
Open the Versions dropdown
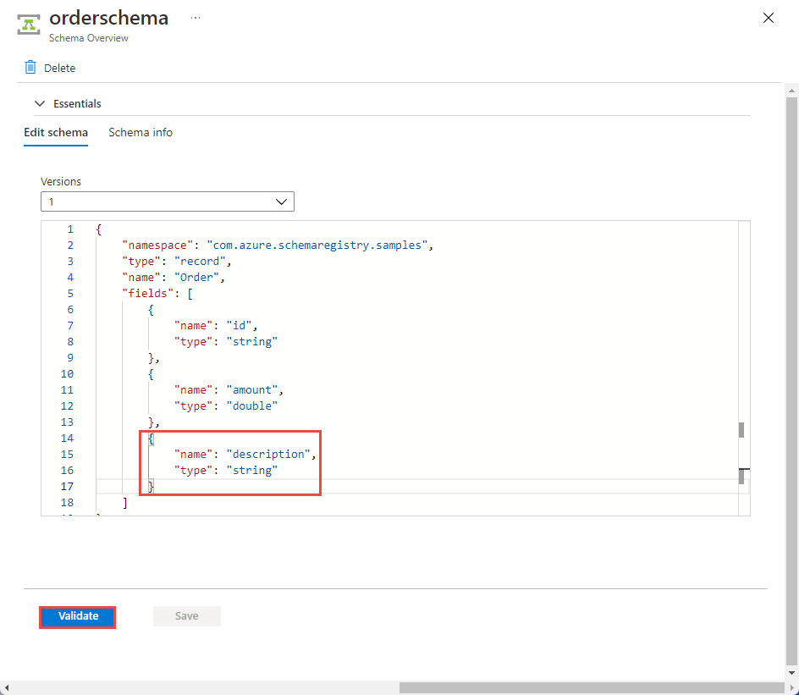[168, 202]
